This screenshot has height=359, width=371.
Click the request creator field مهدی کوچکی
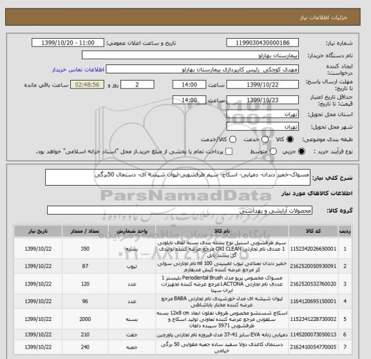[x=202, y=70]
